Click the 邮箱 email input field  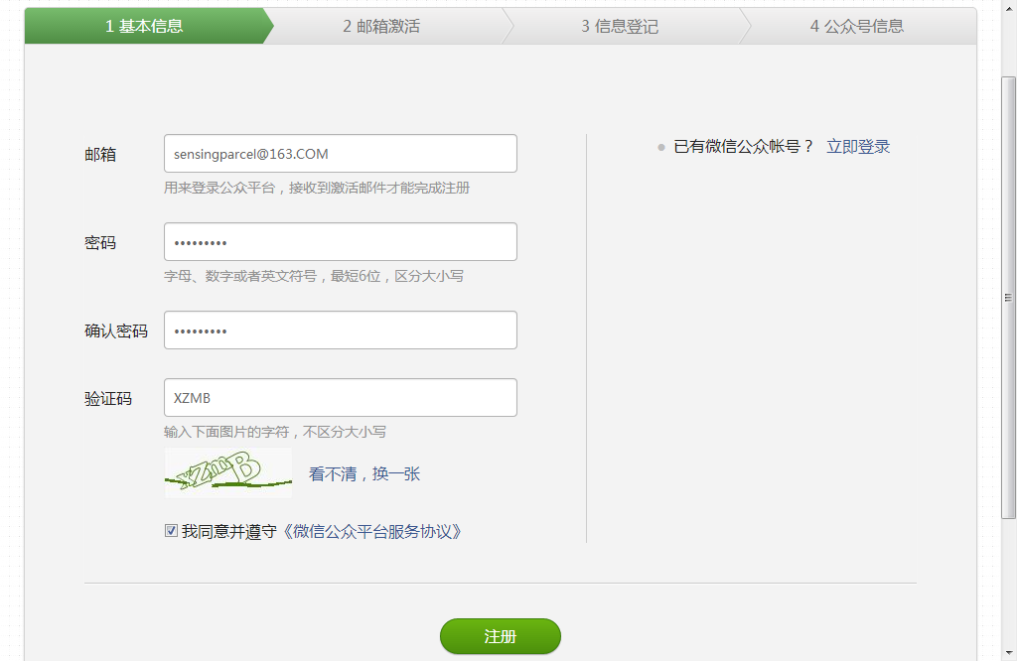click(x=341, y=154)
